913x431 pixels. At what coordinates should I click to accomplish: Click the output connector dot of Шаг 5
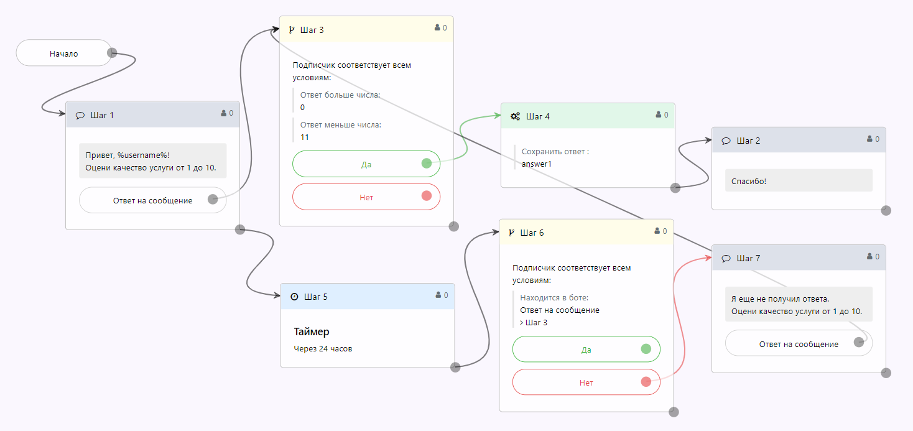pos(455,367)
